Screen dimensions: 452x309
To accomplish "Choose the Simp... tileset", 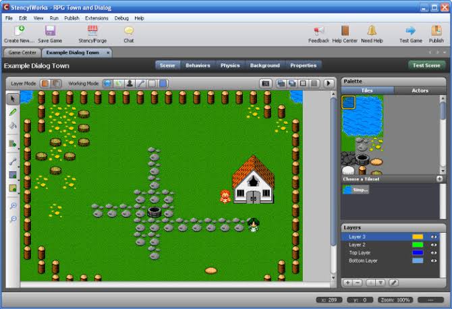I will [356, 190].
